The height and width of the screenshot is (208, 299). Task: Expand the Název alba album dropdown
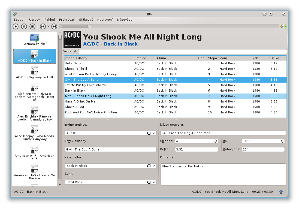(x=154, y=166)
